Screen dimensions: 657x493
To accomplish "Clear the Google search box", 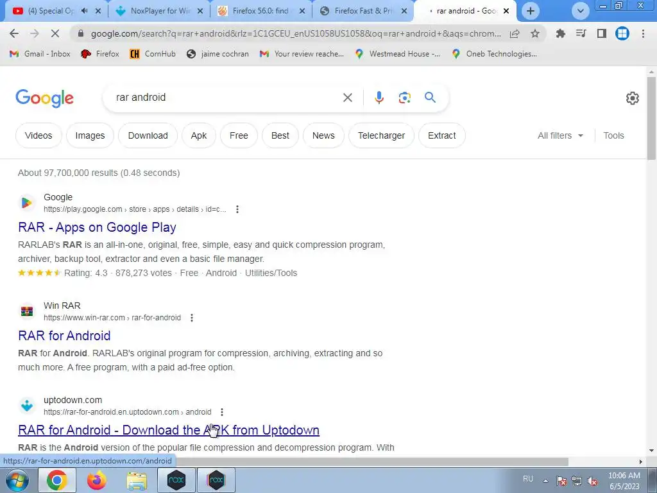I will [347, 98].
